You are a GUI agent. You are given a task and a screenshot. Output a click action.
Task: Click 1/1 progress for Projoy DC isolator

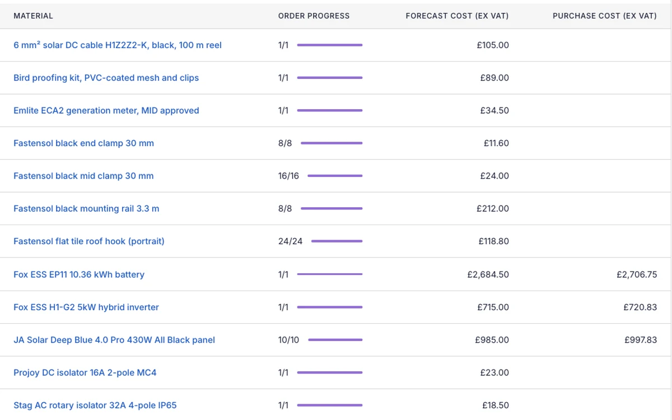tap(283, 372)
